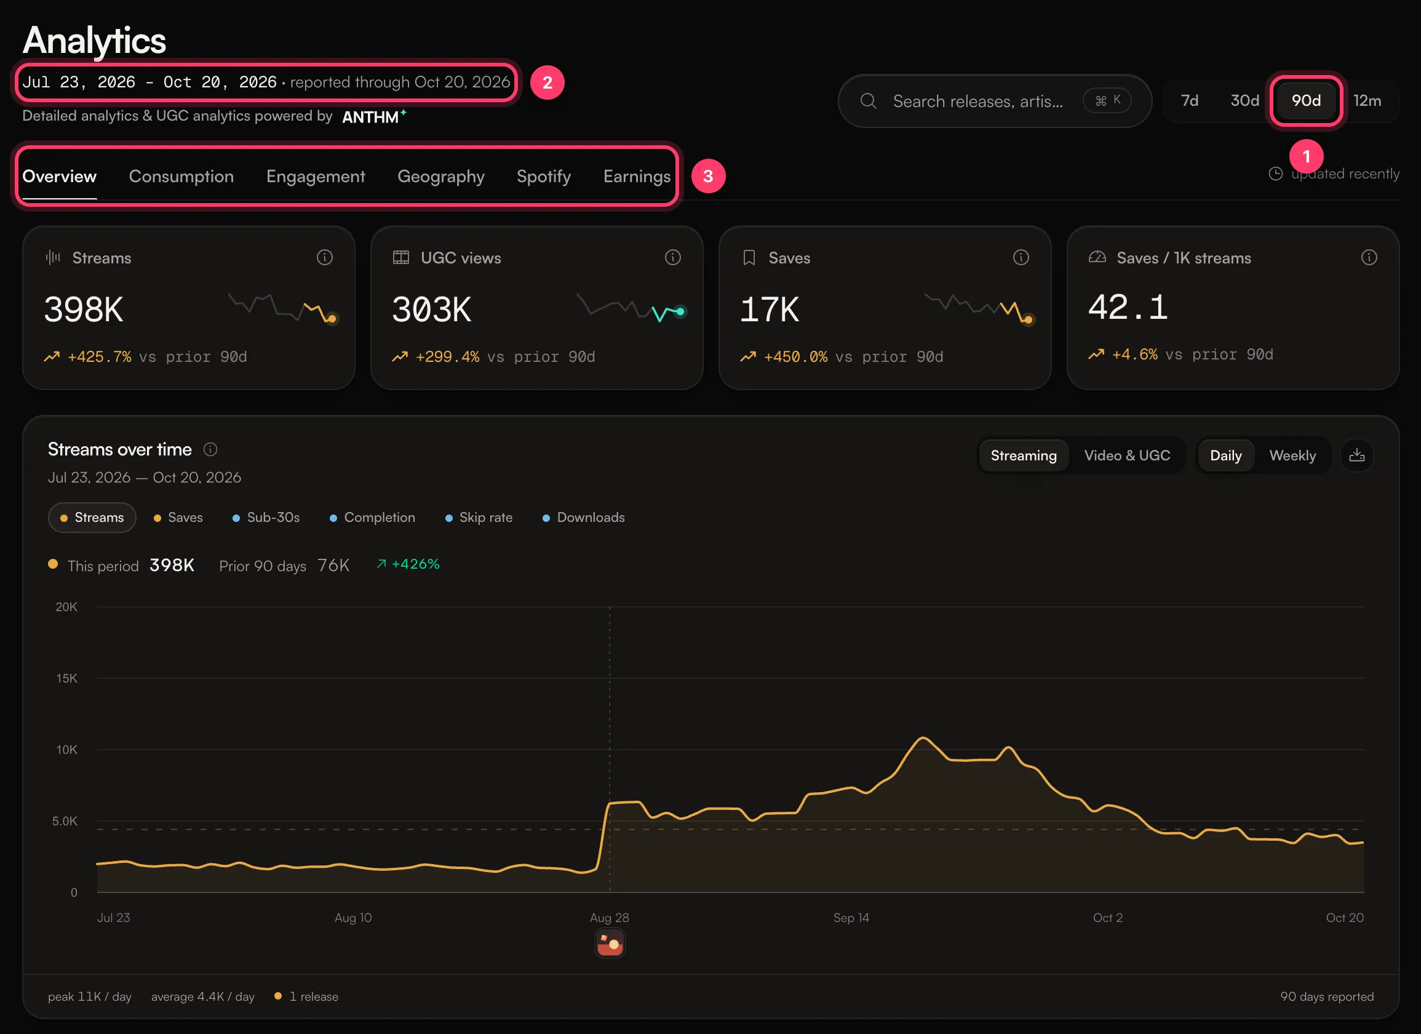Click the info icon beside Streams over time
This screenshot has width=1421, height=1034.
pos(210,449)
